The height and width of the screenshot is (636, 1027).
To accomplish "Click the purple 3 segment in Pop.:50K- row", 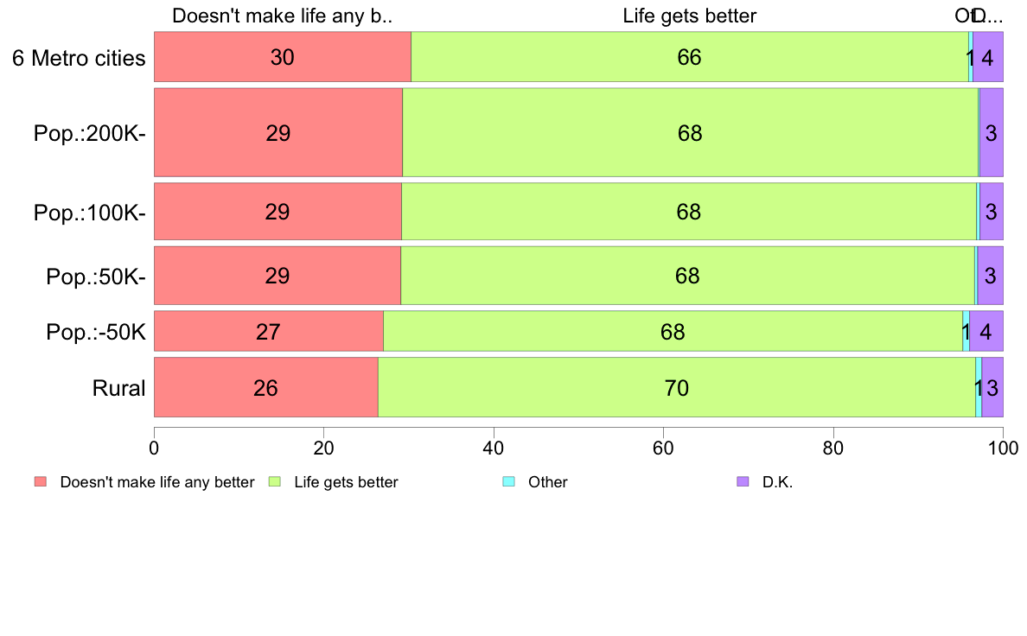I will (x=991, y=276).
